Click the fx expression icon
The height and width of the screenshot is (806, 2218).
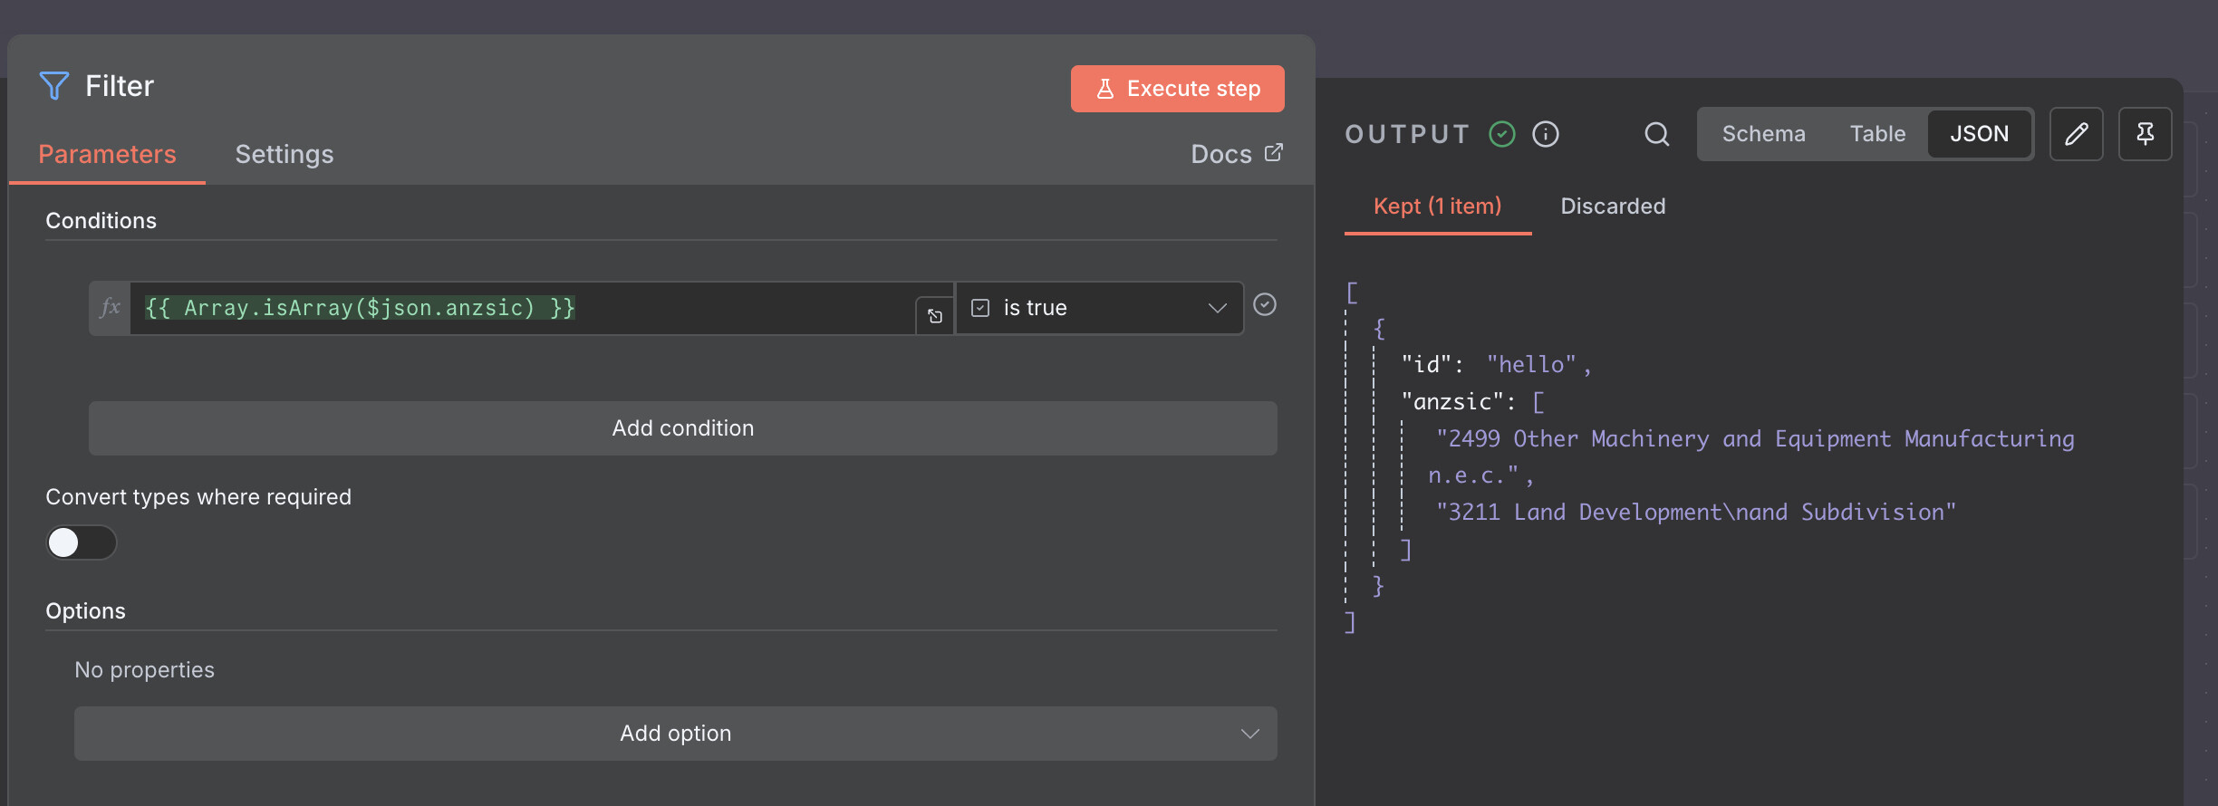(110, 308)
